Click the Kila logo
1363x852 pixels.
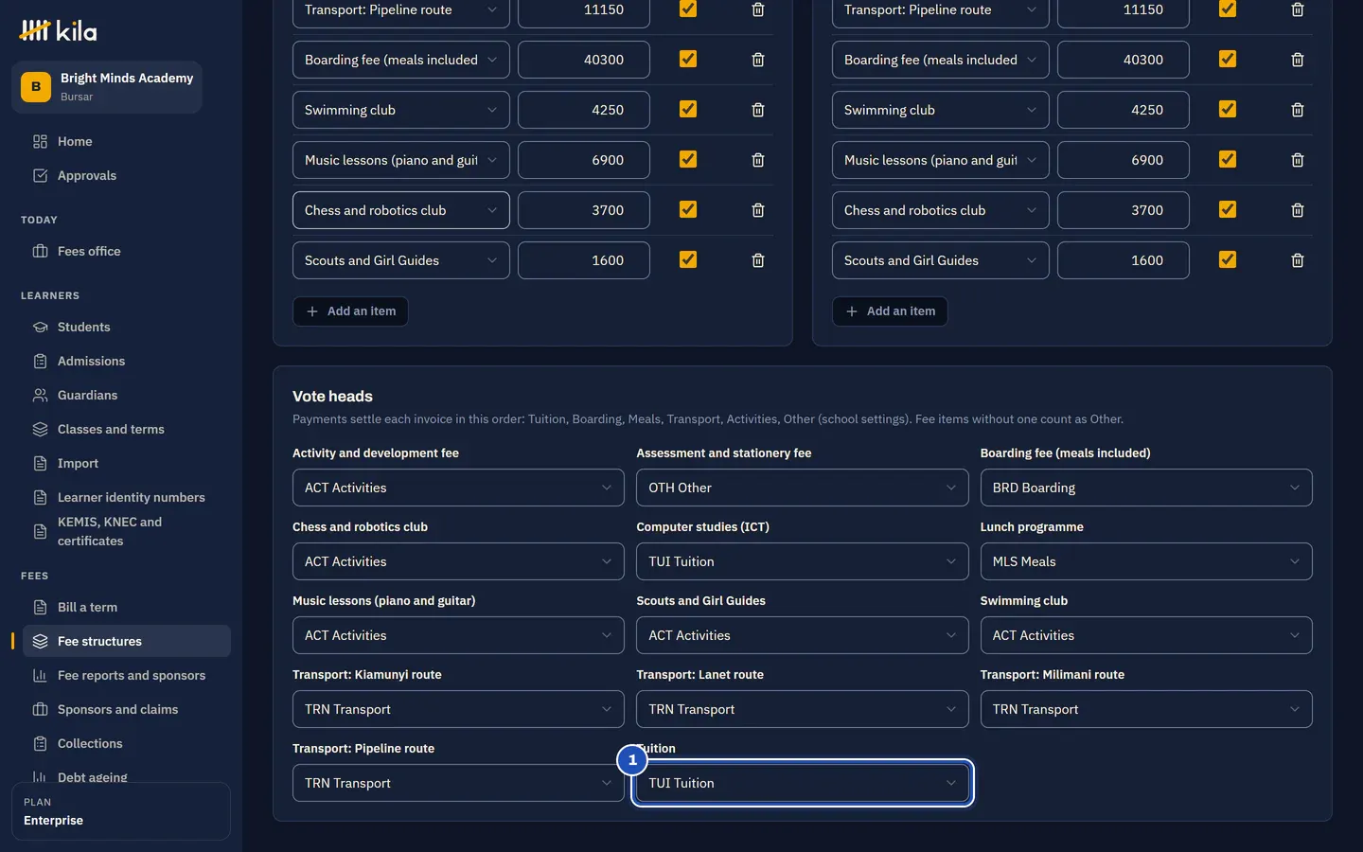click(59, 31)
